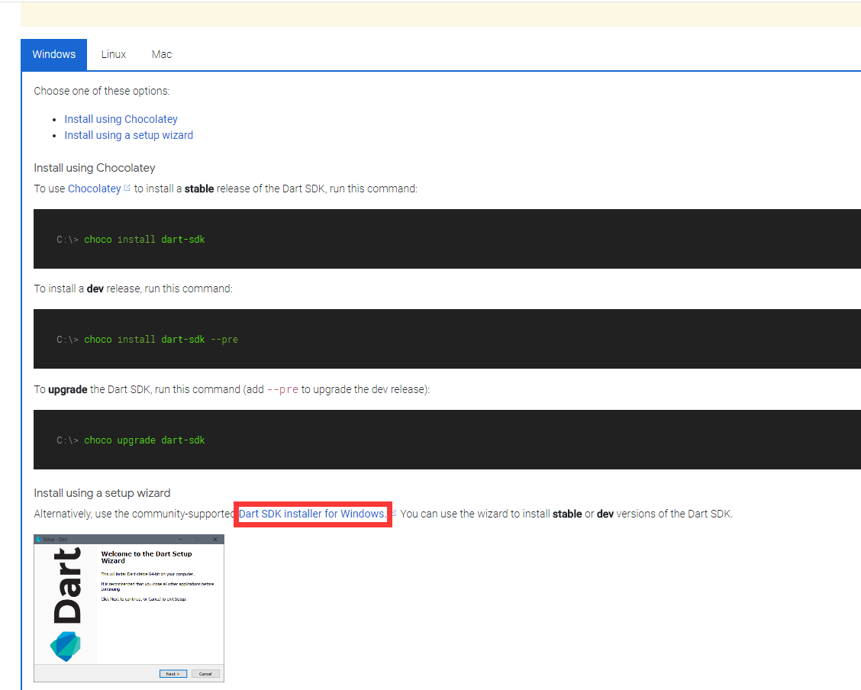Click the 'choco install dart-sdk --pre' command
This screenshot has width=861, height=690.
point(161,339)
